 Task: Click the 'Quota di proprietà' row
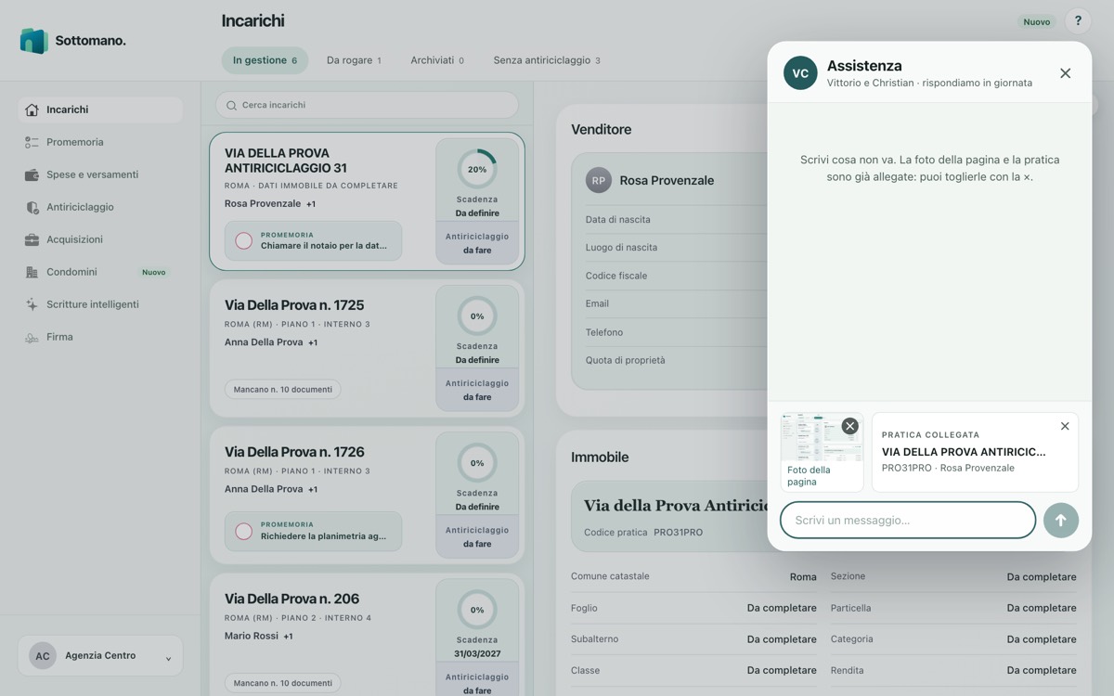(x=677, y=360)
